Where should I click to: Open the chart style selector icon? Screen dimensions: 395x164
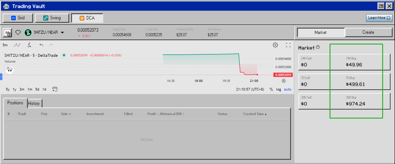tap(17, 45)
